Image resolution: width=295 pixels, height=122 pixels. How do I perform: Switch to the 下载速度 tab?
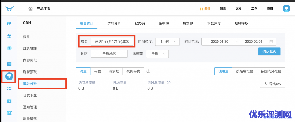tap(214, 23)
